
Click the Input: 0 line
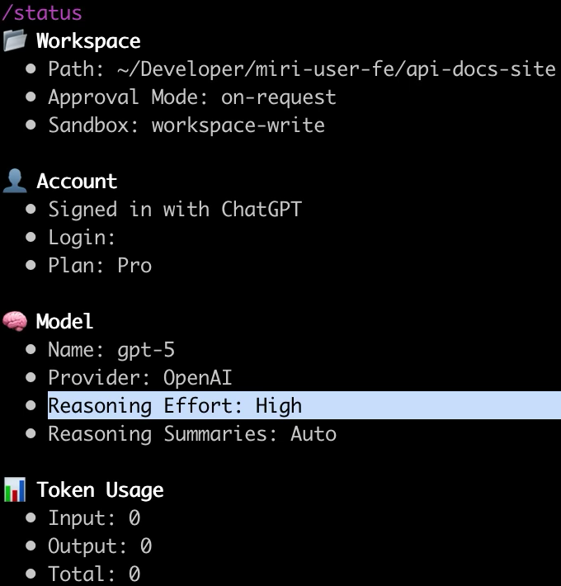(94, 518)
